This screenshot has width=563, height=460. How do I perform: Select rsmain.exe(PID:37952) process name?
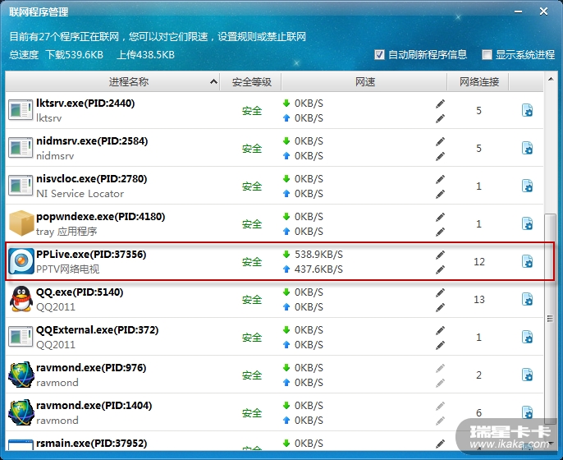coord(92,444)
